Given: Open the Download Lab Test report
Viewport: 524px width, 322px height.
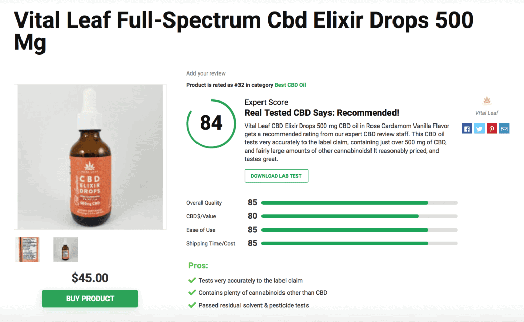Looking at the screenshot, I should [x=276, y=176].
